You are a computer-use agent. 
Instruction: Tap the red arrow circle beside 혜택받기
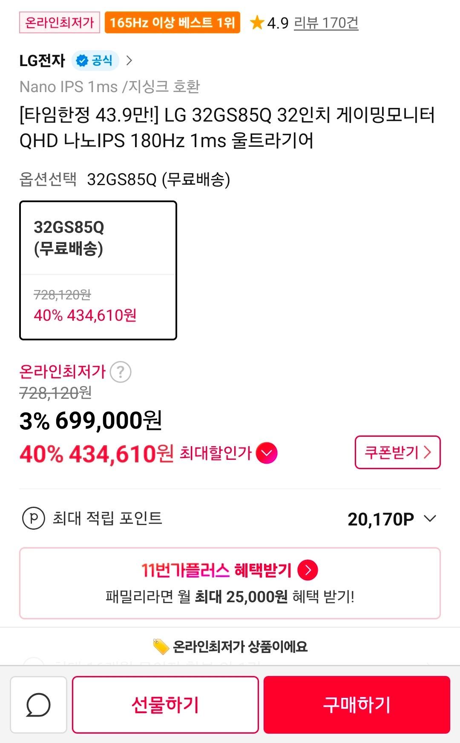[x=308, y=570]
